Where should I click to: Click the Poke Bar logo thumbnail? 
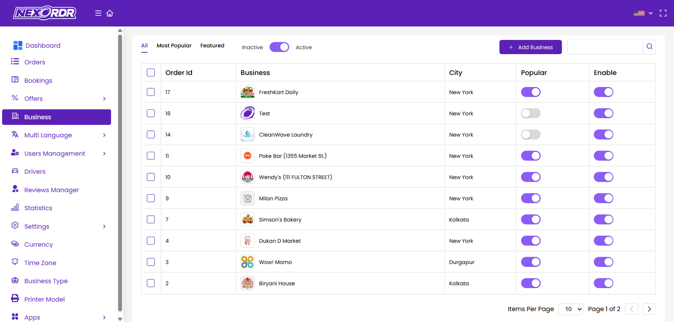[x=248, y=156]
